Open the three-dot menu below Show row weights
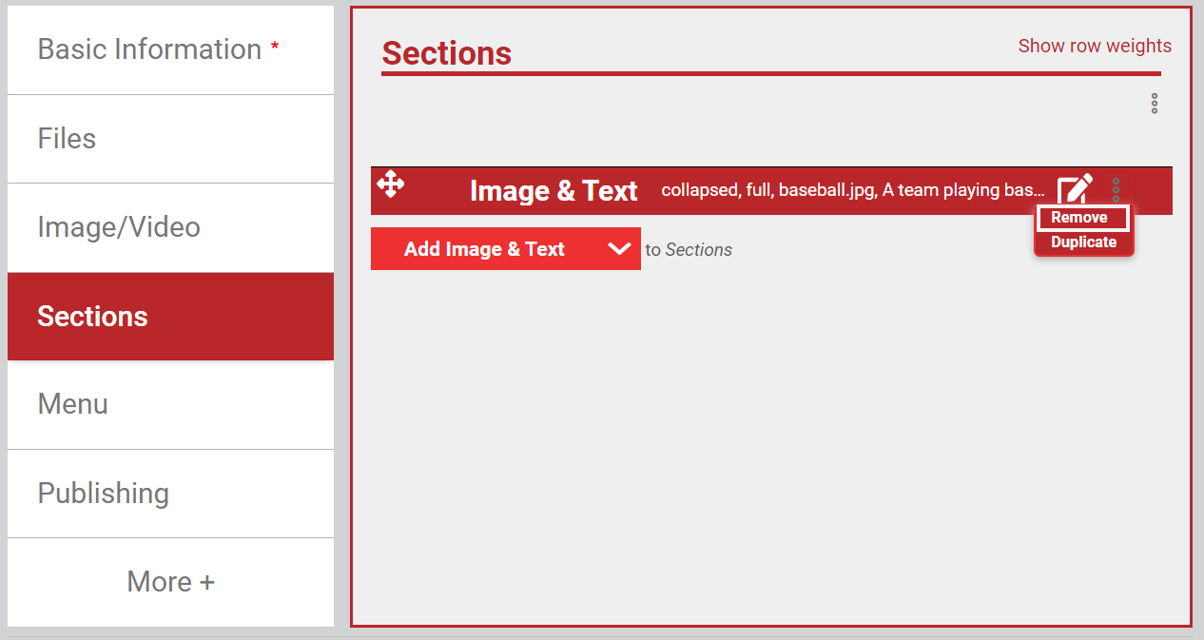1204x640 pixels. pyautogui.click(x=1155, y=104)
